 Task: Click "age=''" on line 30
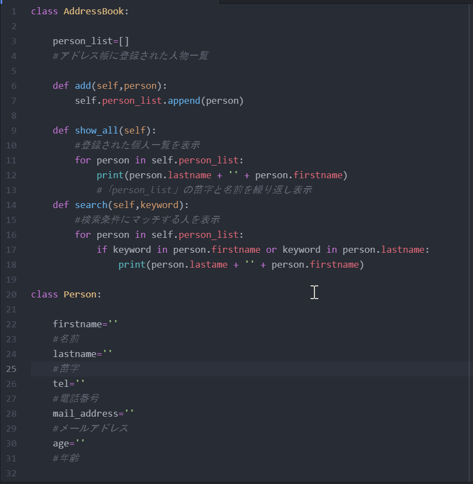tap(69, 444)
